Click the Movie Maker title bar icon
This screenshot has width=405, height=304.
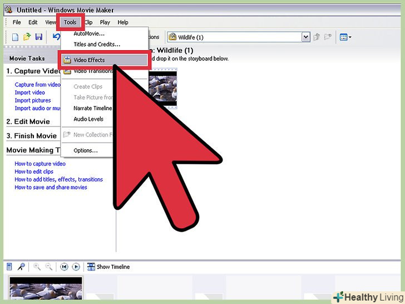pyautogui.click(x=8, y=10)
